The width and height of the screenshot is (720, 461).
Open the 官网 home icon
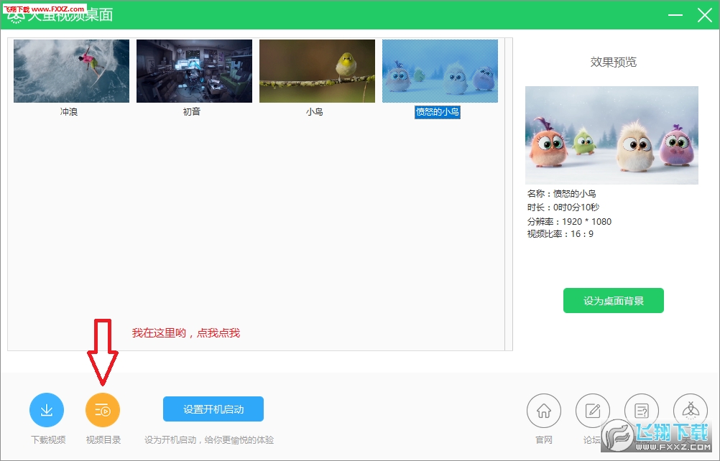(544, 411)
